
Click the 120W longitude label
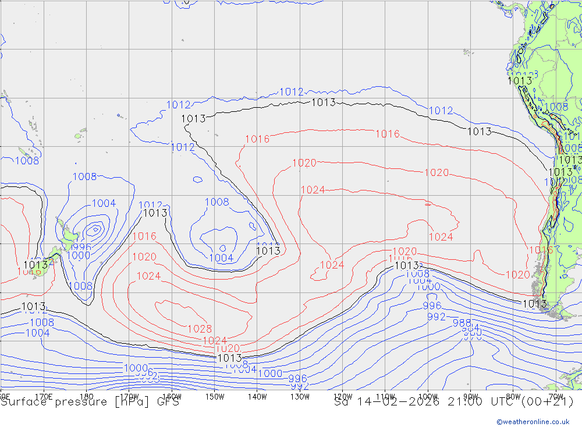click(343, 397)
